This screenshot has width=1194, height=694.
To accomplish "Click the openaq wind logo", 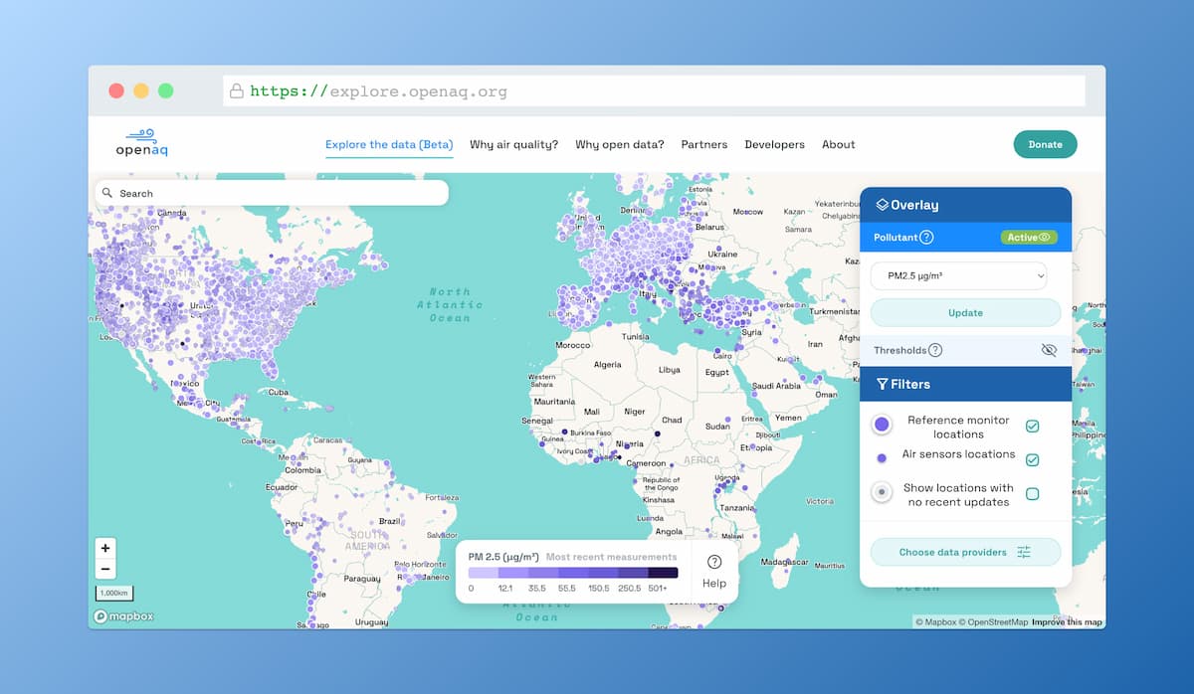I will coord(141,136).
